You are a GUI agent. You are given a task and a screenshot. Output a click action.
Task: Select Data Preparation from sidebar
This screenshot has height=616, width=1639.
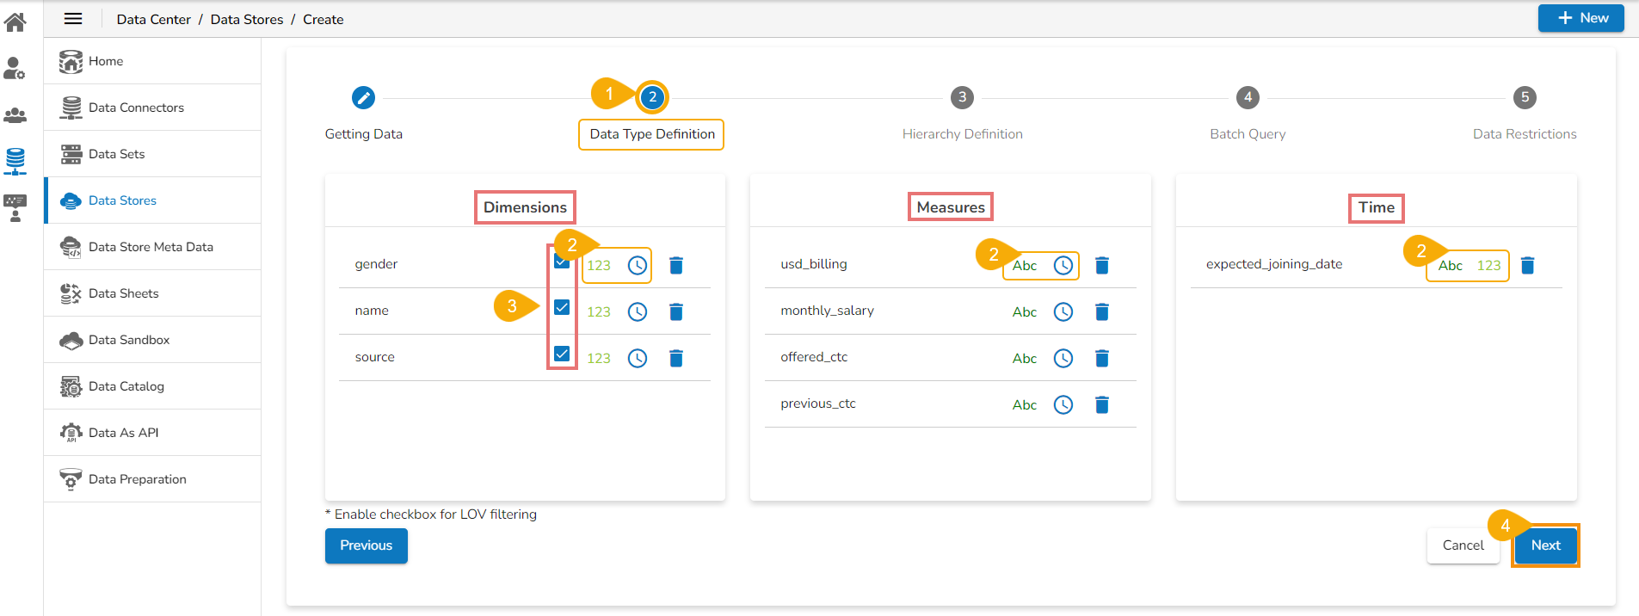tap(137, 479)
